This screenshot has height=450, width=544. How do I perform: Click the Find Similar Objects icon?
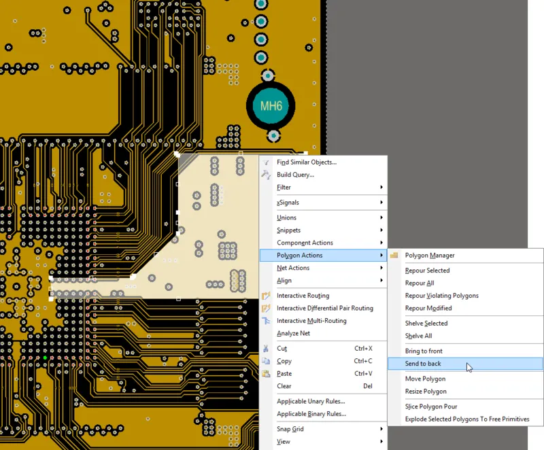tap(266, 162)
